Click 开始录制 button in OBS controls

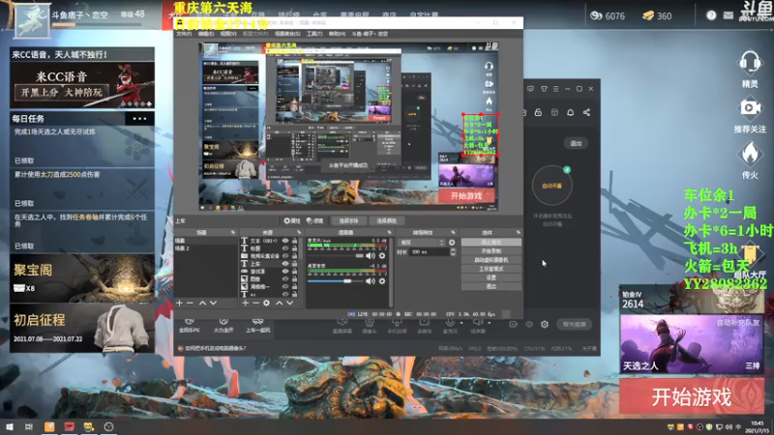tap(491, 251)
